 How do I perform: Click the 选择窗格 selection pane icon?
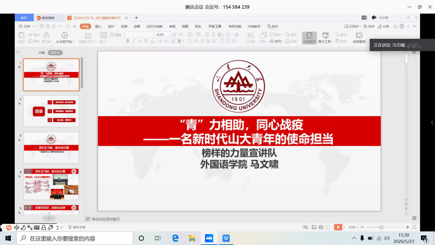(359, 35)
